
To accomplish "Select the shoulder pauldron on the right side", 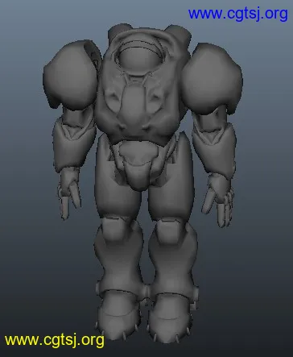I will tap(213, 78).
